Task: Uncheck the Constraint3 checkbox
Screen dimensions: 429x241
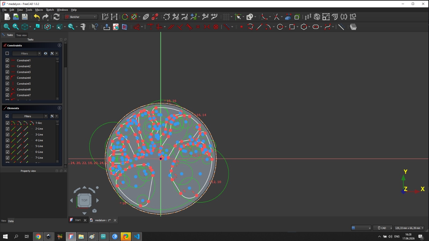Action: [7, 72]
